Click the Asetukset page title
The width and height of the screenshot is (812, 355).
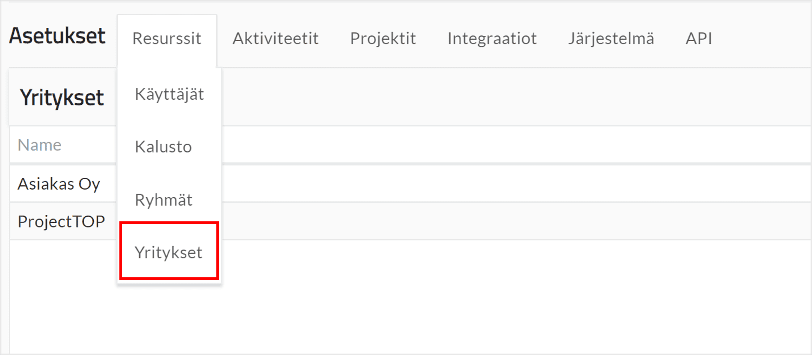coord(57,36)
